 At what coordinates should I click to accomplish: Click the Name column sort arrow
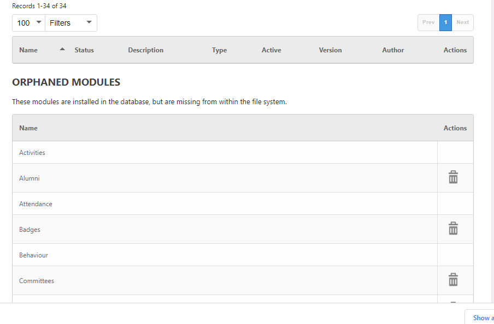coord(62,49)
